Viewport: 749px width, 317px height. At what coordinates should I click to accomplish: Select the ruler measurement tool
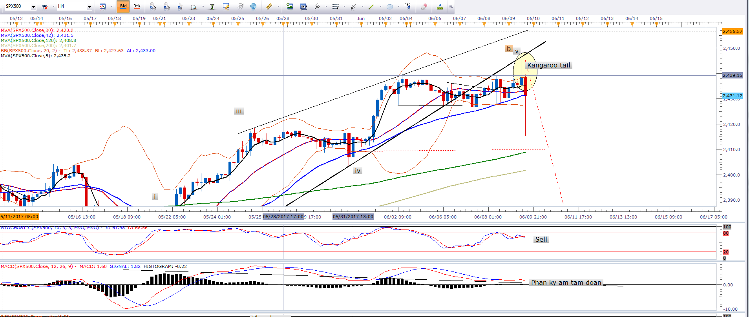point(269,6)
